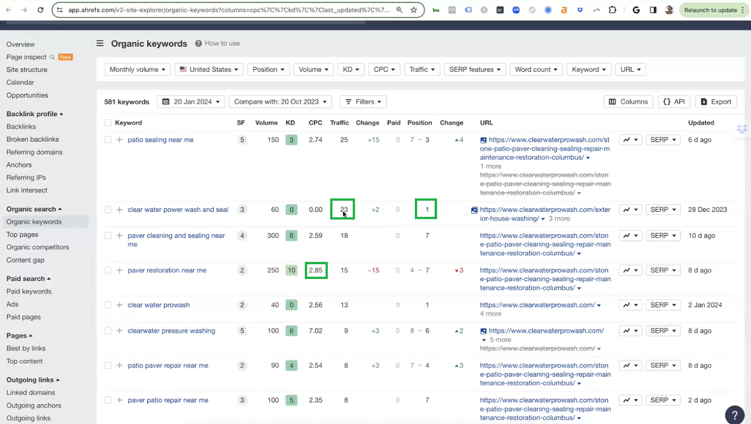Open the Word count filter dropdown
Viewport: 751px width, 424px height.
[x=536, y=69]
